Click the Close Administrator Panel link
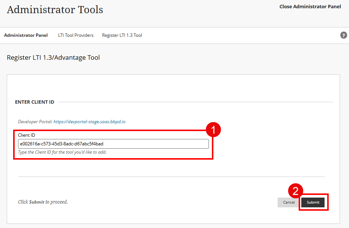This screenshot has height=228, width=349. click(310, 6)
